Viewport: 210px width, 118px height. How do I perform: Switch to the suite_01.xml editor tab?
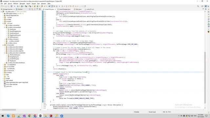click(90, 9)
